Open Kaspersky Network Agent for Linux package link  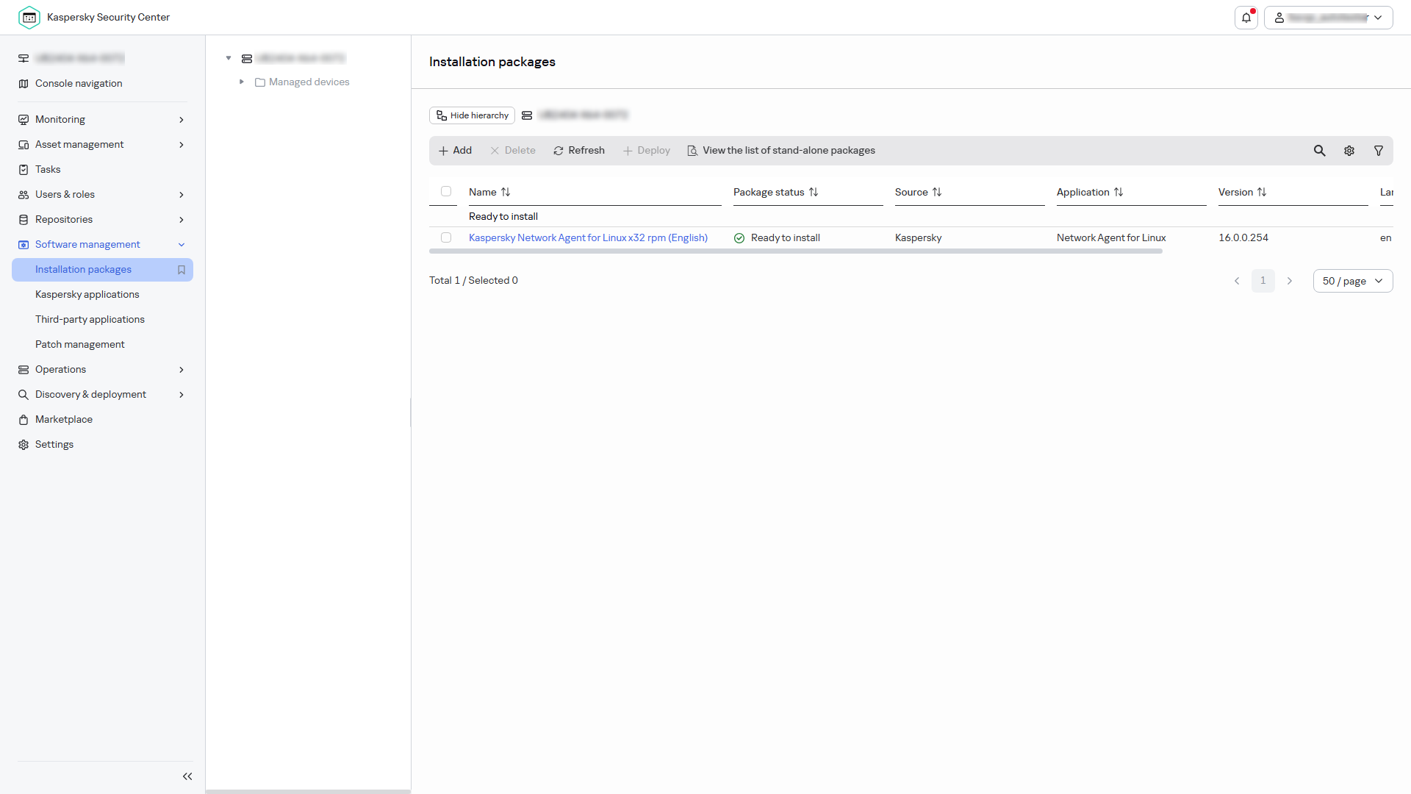click(588, 237)
